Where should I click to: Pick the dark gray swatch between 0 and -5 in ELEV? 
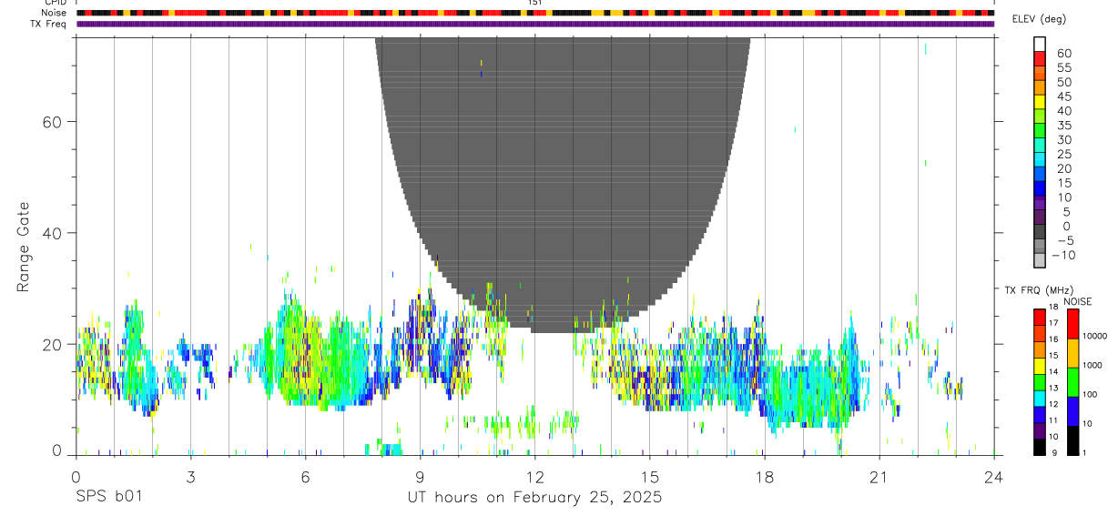point(1040,231)
